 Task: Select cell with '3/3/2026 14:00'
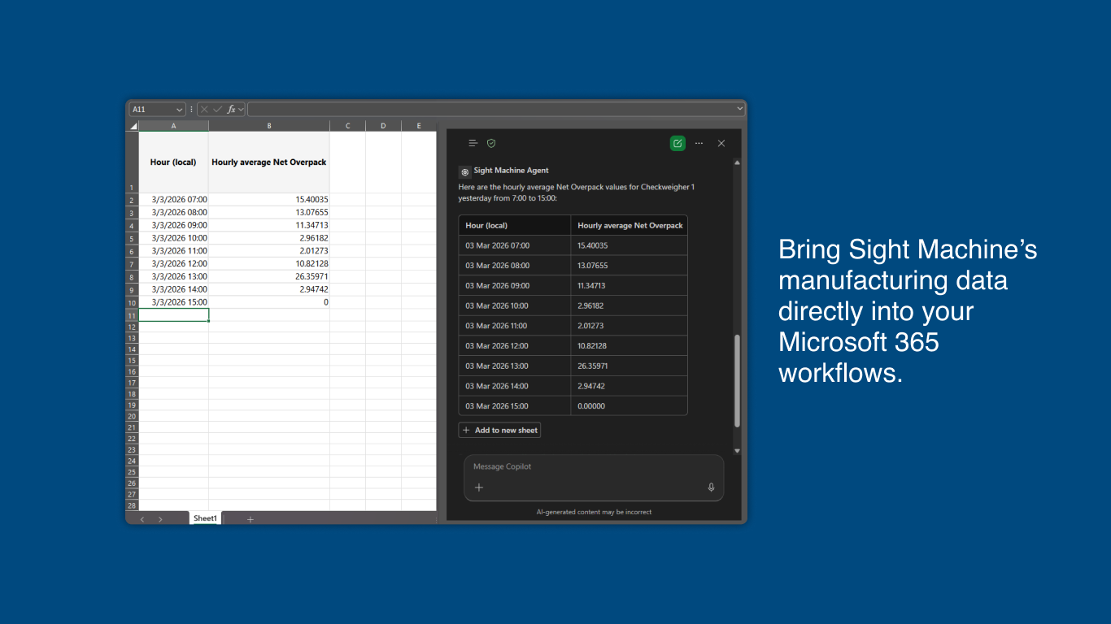(173, 289)
